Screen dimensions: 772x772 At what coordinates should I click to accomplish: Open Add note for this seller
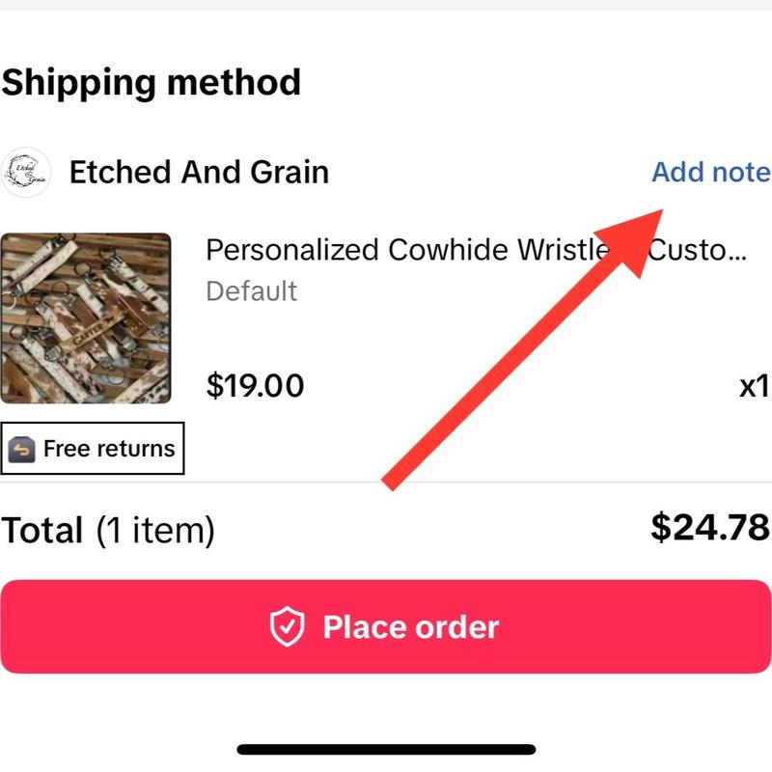[710, 172]
